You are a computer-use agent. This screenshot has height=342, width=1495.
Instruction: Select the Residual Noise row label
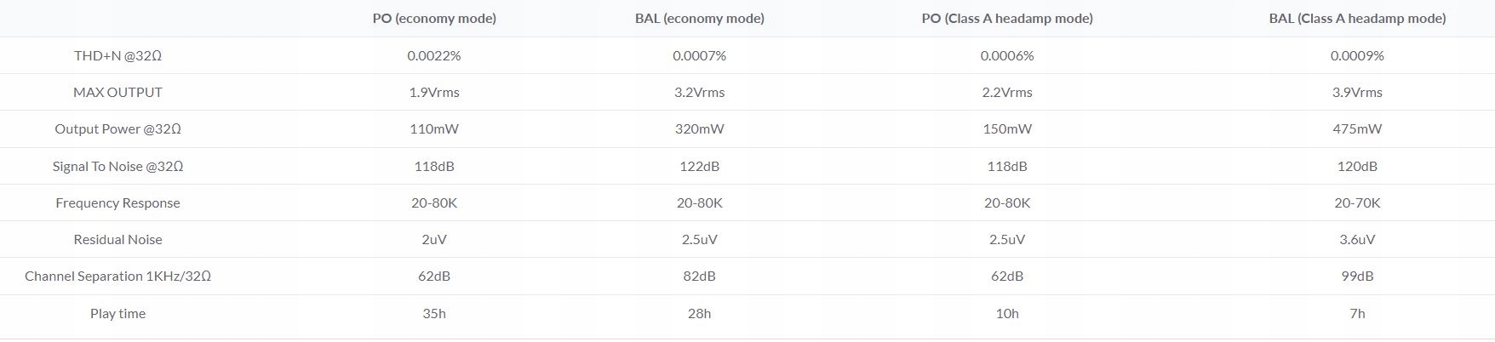click(117, 239)
